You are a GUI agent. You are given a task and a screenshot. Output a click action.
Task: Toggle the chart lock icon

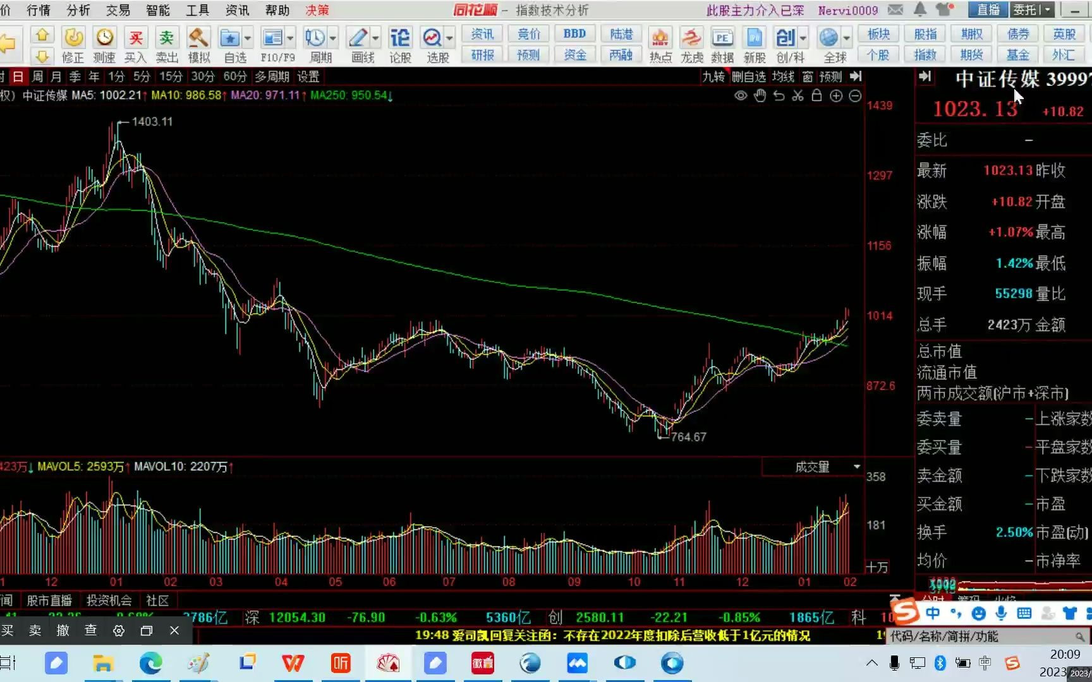(x=817, y=95)
